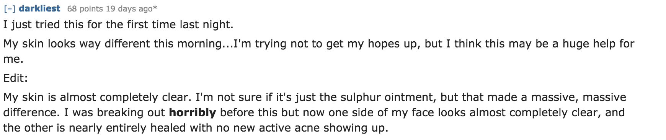Image resolution: width=666 pixels, height=140 pixels.
Task: Open darkliest's user profile
Action: pyautogui.click(x=39, y=8)
